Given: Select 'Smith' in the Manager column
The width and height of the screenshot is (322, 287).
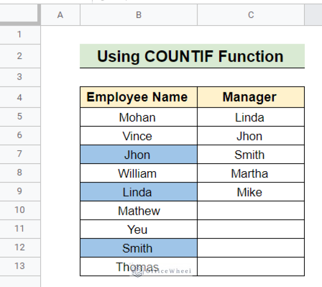Looking at the screenshot, I should click(x=251, y=154).
